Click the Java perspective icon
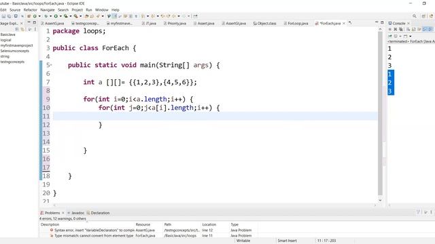The height and width of the screenshot is (244, 435). (432, 16)
